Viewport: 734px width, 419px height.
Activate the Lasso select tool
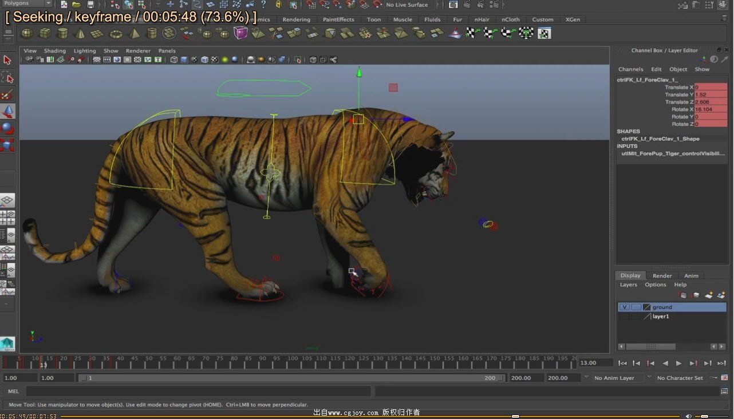tap(7, 77)
